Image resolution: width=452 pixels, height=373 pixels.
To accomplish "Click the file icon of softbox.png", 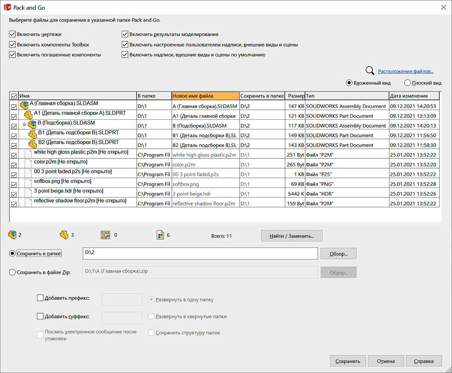I will tap(28, 183).
